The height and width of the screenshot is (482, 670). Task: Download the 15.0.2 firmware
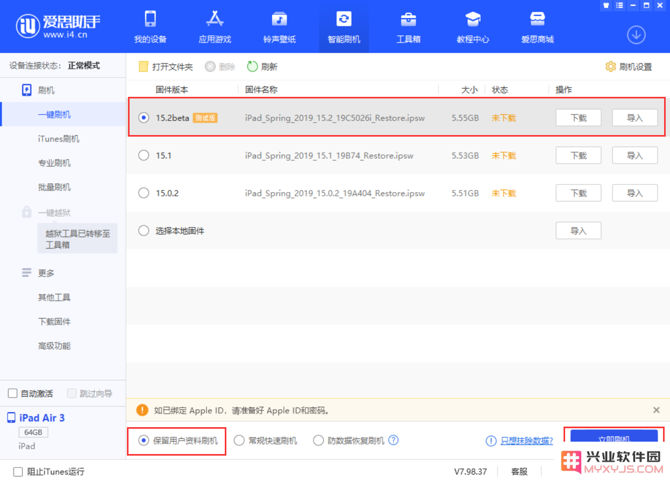[578, 193]
